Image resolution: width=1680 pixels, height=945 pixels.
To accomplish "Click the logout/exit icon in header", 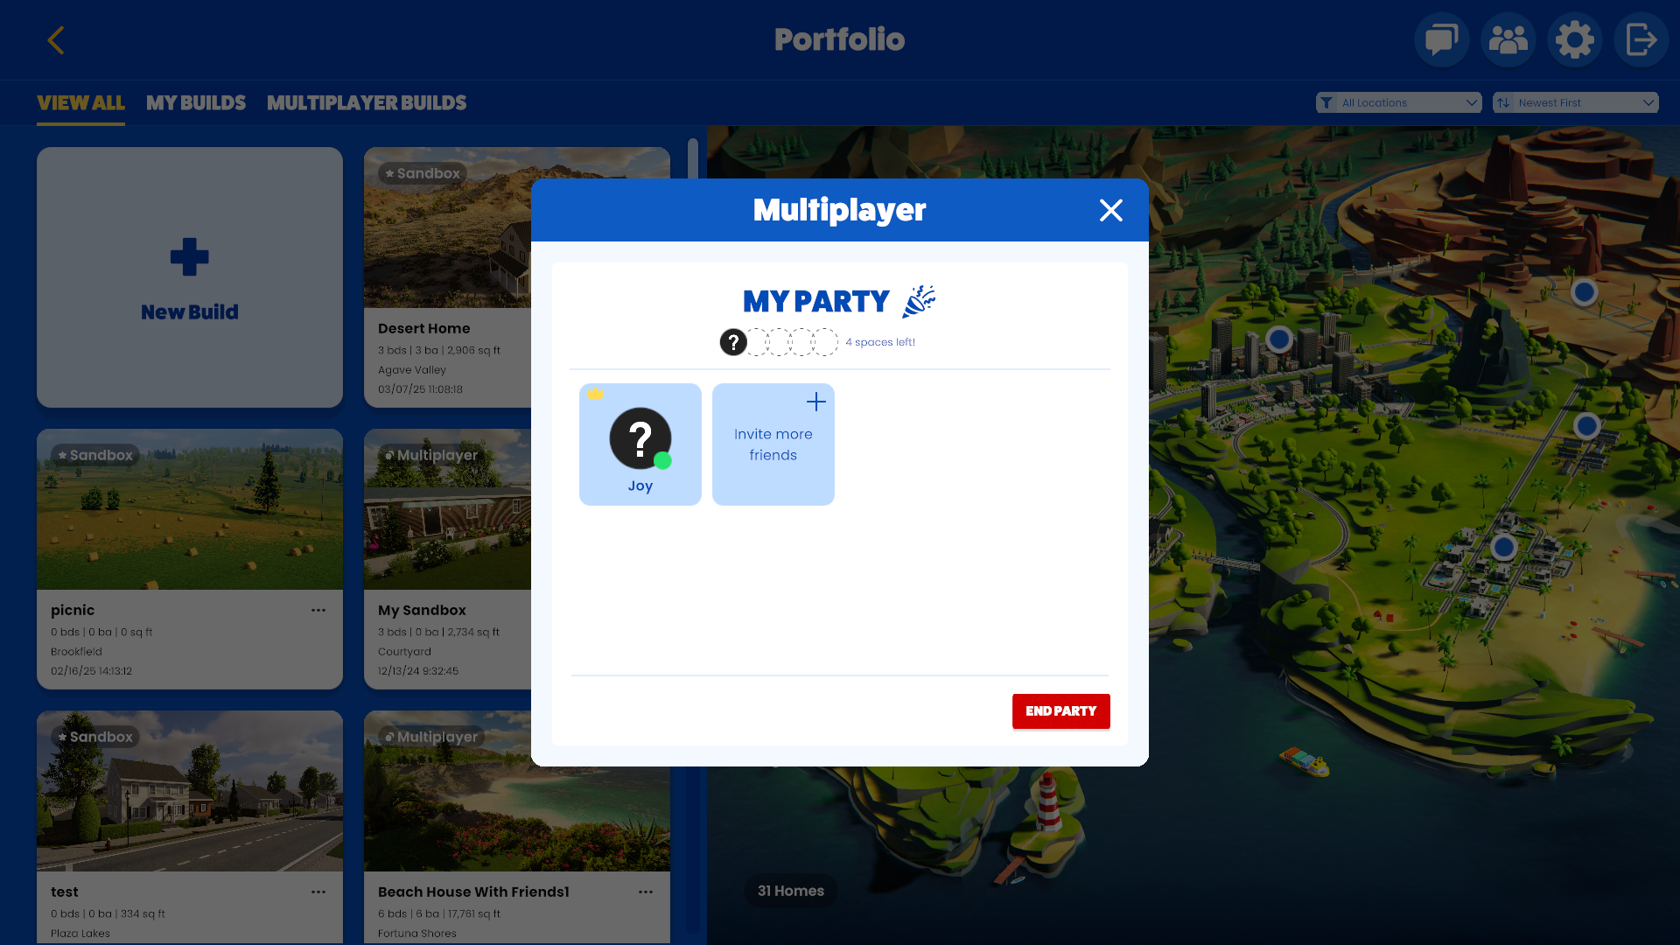I will [1641, 39].
